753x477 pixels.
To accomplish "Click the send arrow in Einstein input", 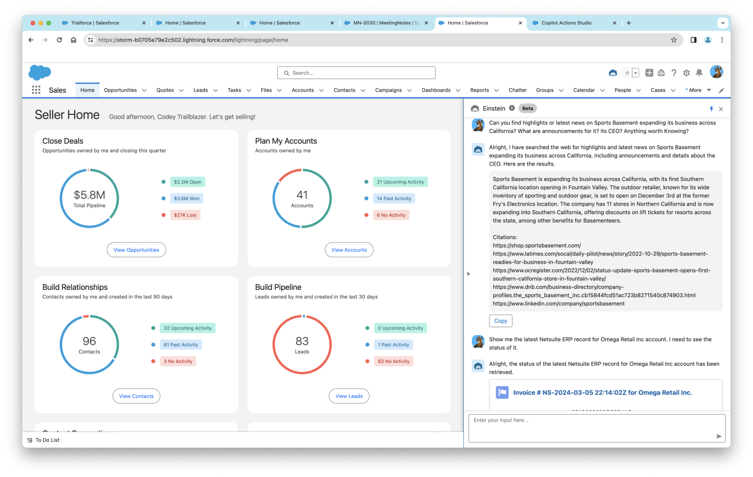I will (719, 436).
